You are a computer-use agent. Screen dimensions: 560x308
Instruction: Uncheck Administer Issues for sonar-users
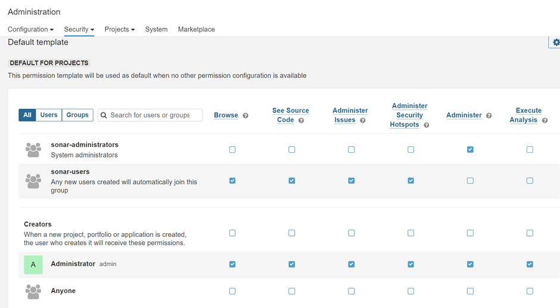[351, 181]
